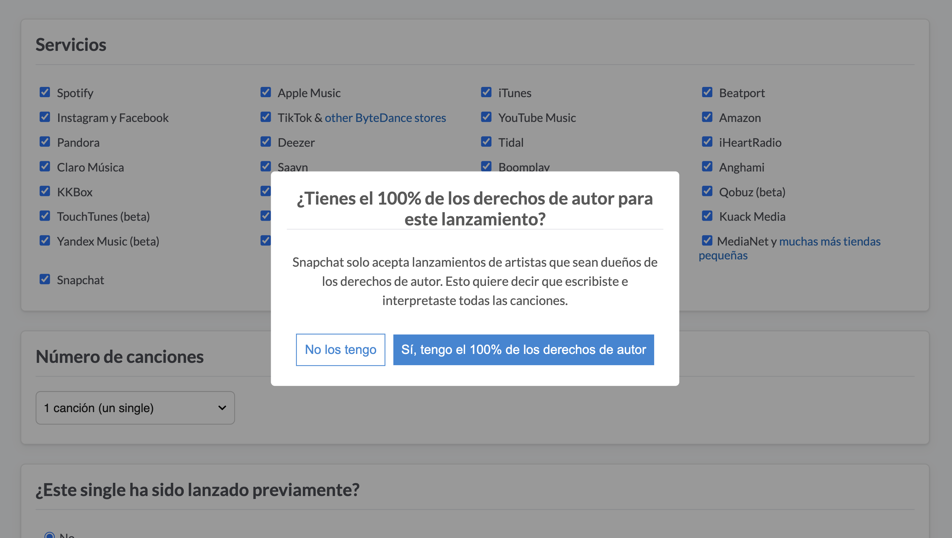Uncheck the Kuack Media checkbox
This screenshot has height=538, width=952.
tap(707, 215)
